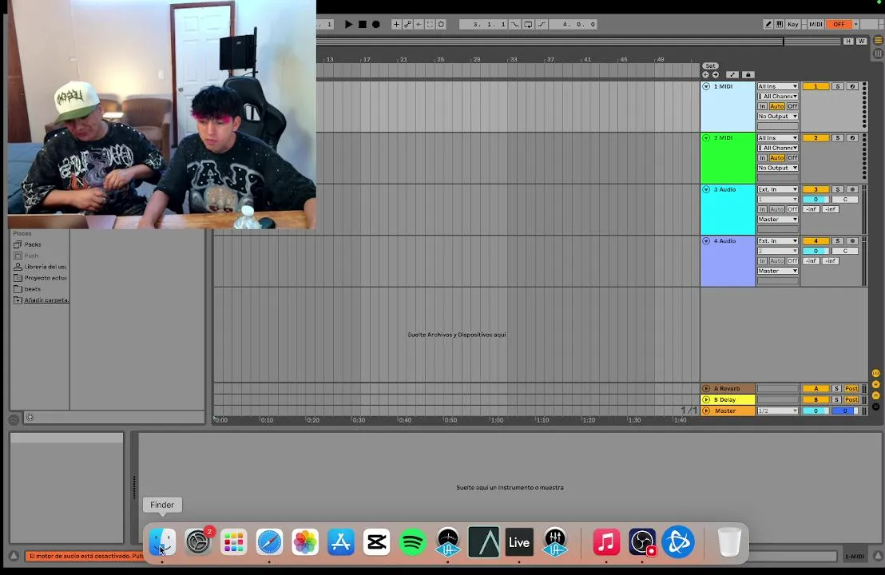Toggle Post button on A Reverb
The width and height of the screenshot is (885, 575).
point(851,389)
